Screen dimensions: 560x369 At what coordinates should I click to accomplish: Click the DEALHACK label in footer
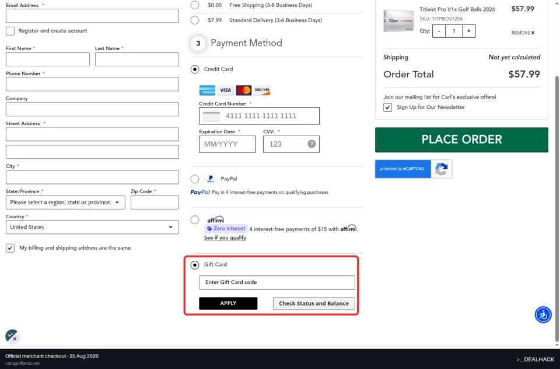539,359
